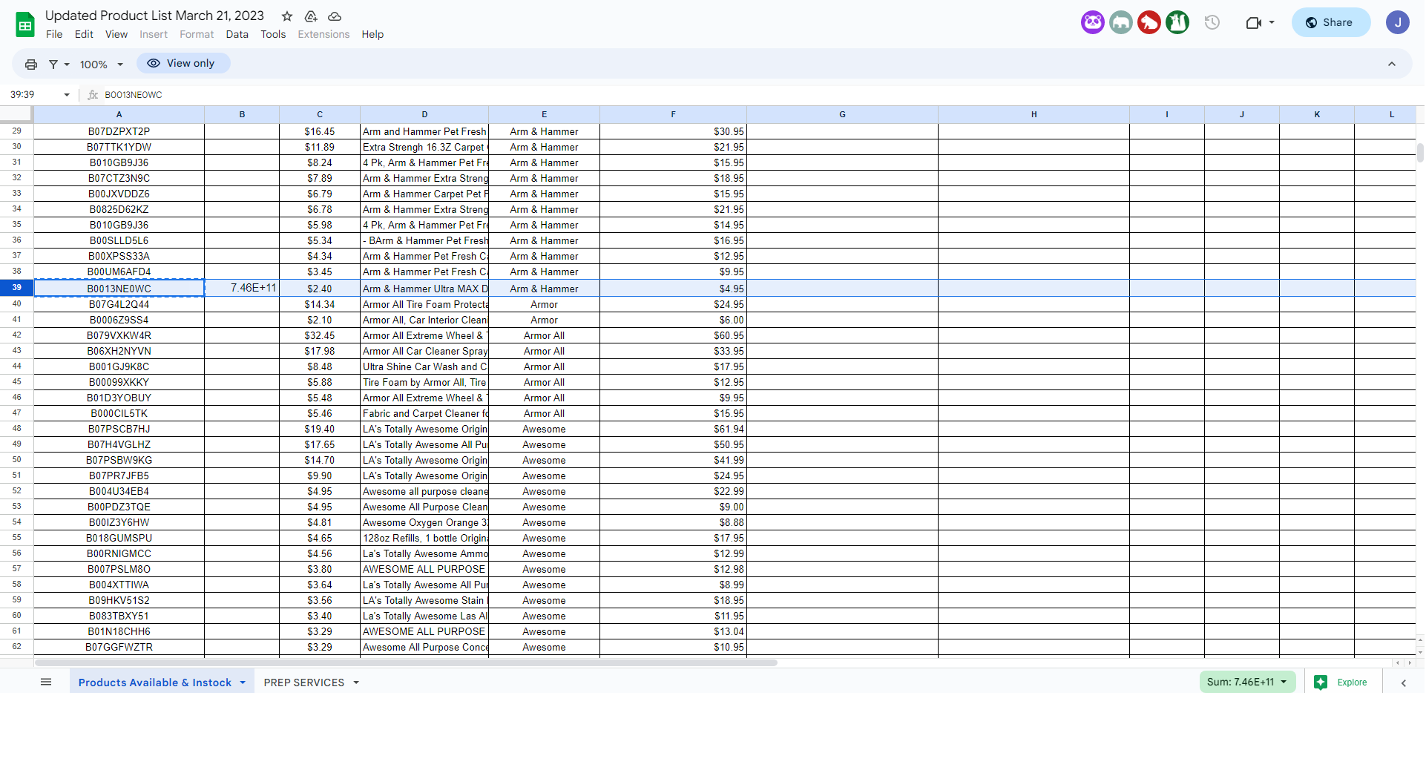Click the add to Drive shortcut icon
The height and width of the screenshot is (773, 1426).
coord(311,16)
